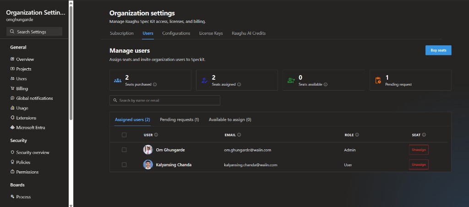Click email om.ghungarde@waiin.com

tap(248, 150)
